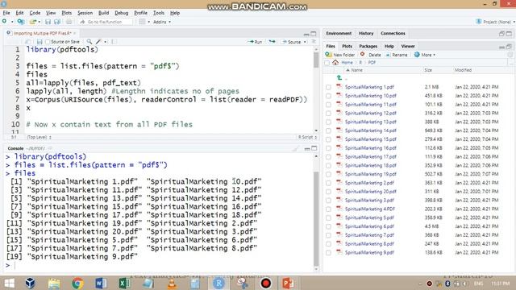This screenshot has height=290, width=516.
Task: Sort files by the Name column header
Action: pyautogui.click(x=356, y=70)
